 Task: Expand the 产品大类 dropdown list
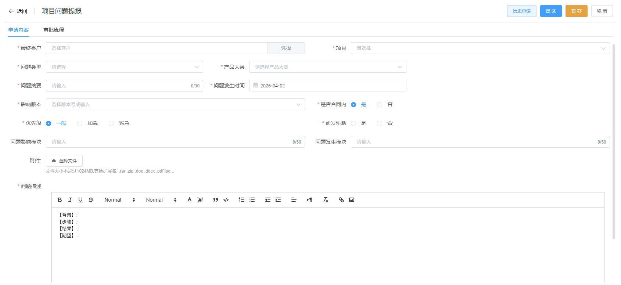coord(327,67)
